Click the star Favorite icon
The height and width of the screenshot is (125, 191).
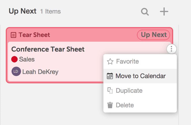[110, 62]
